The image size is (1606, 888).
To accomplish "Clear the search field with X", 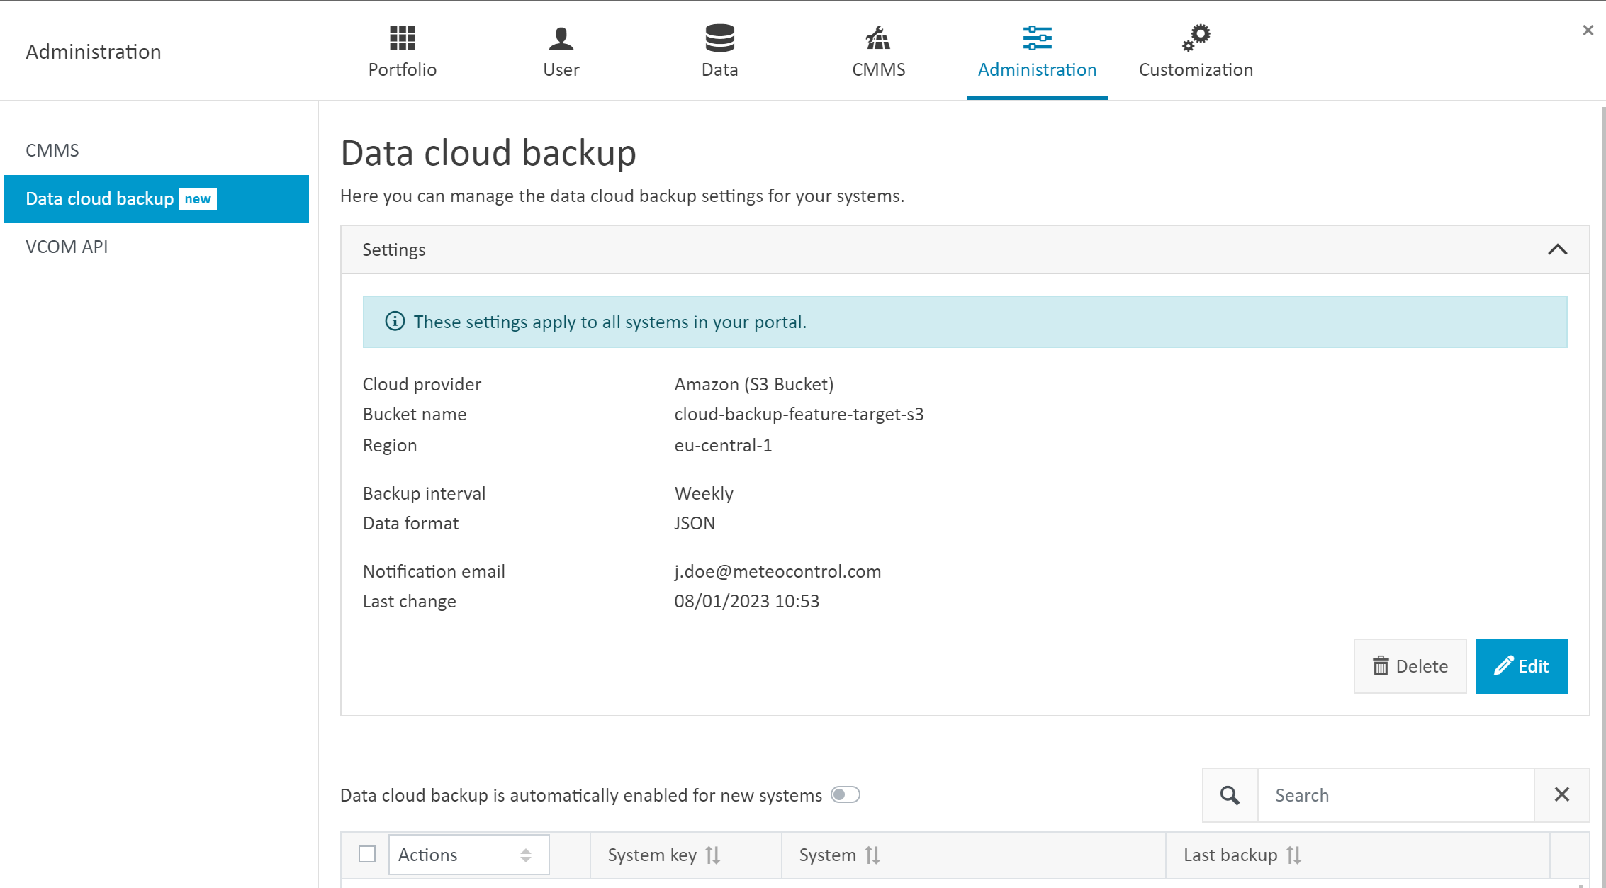I will [x=1564, y=794].
